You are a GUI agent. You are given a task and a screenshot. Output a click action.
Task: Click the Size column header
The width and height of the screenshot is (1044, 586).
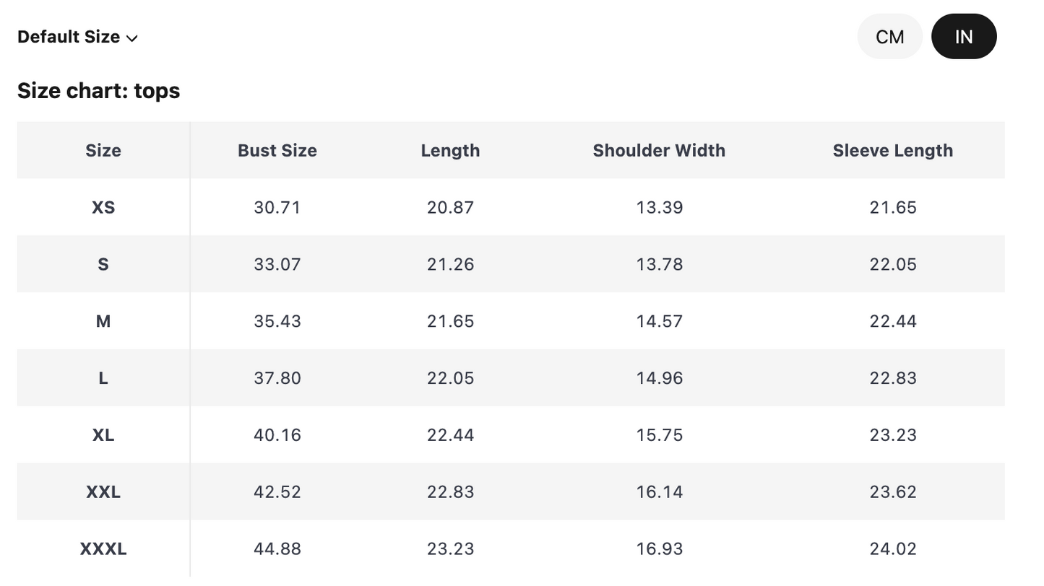(x=103, y=151)
